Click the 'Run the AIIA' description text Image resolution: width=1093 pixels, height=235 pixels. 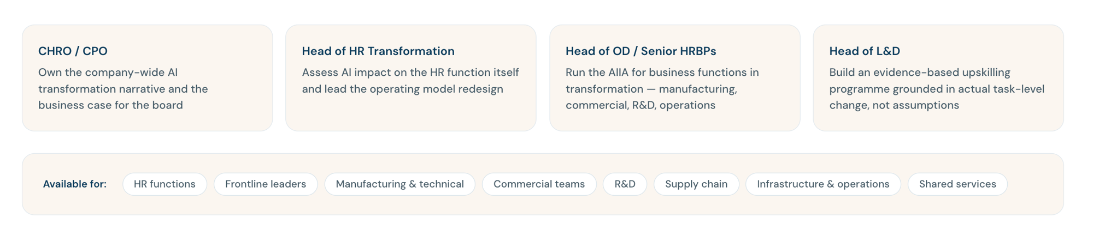tap(662, 89)
